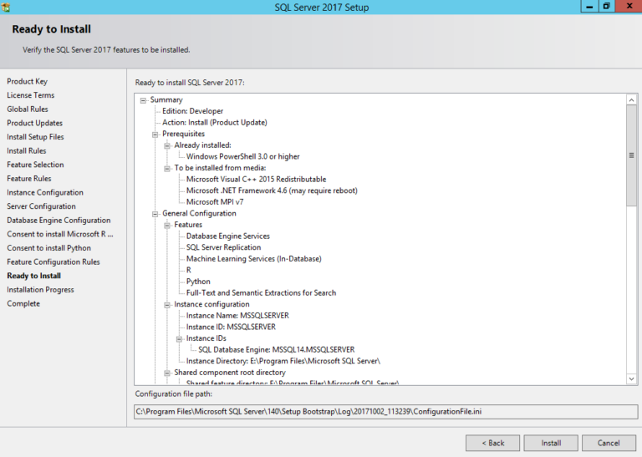Collapse the Prerequisites node
Viewport: 642px width, 457px height.
click(x=155, y=135)
